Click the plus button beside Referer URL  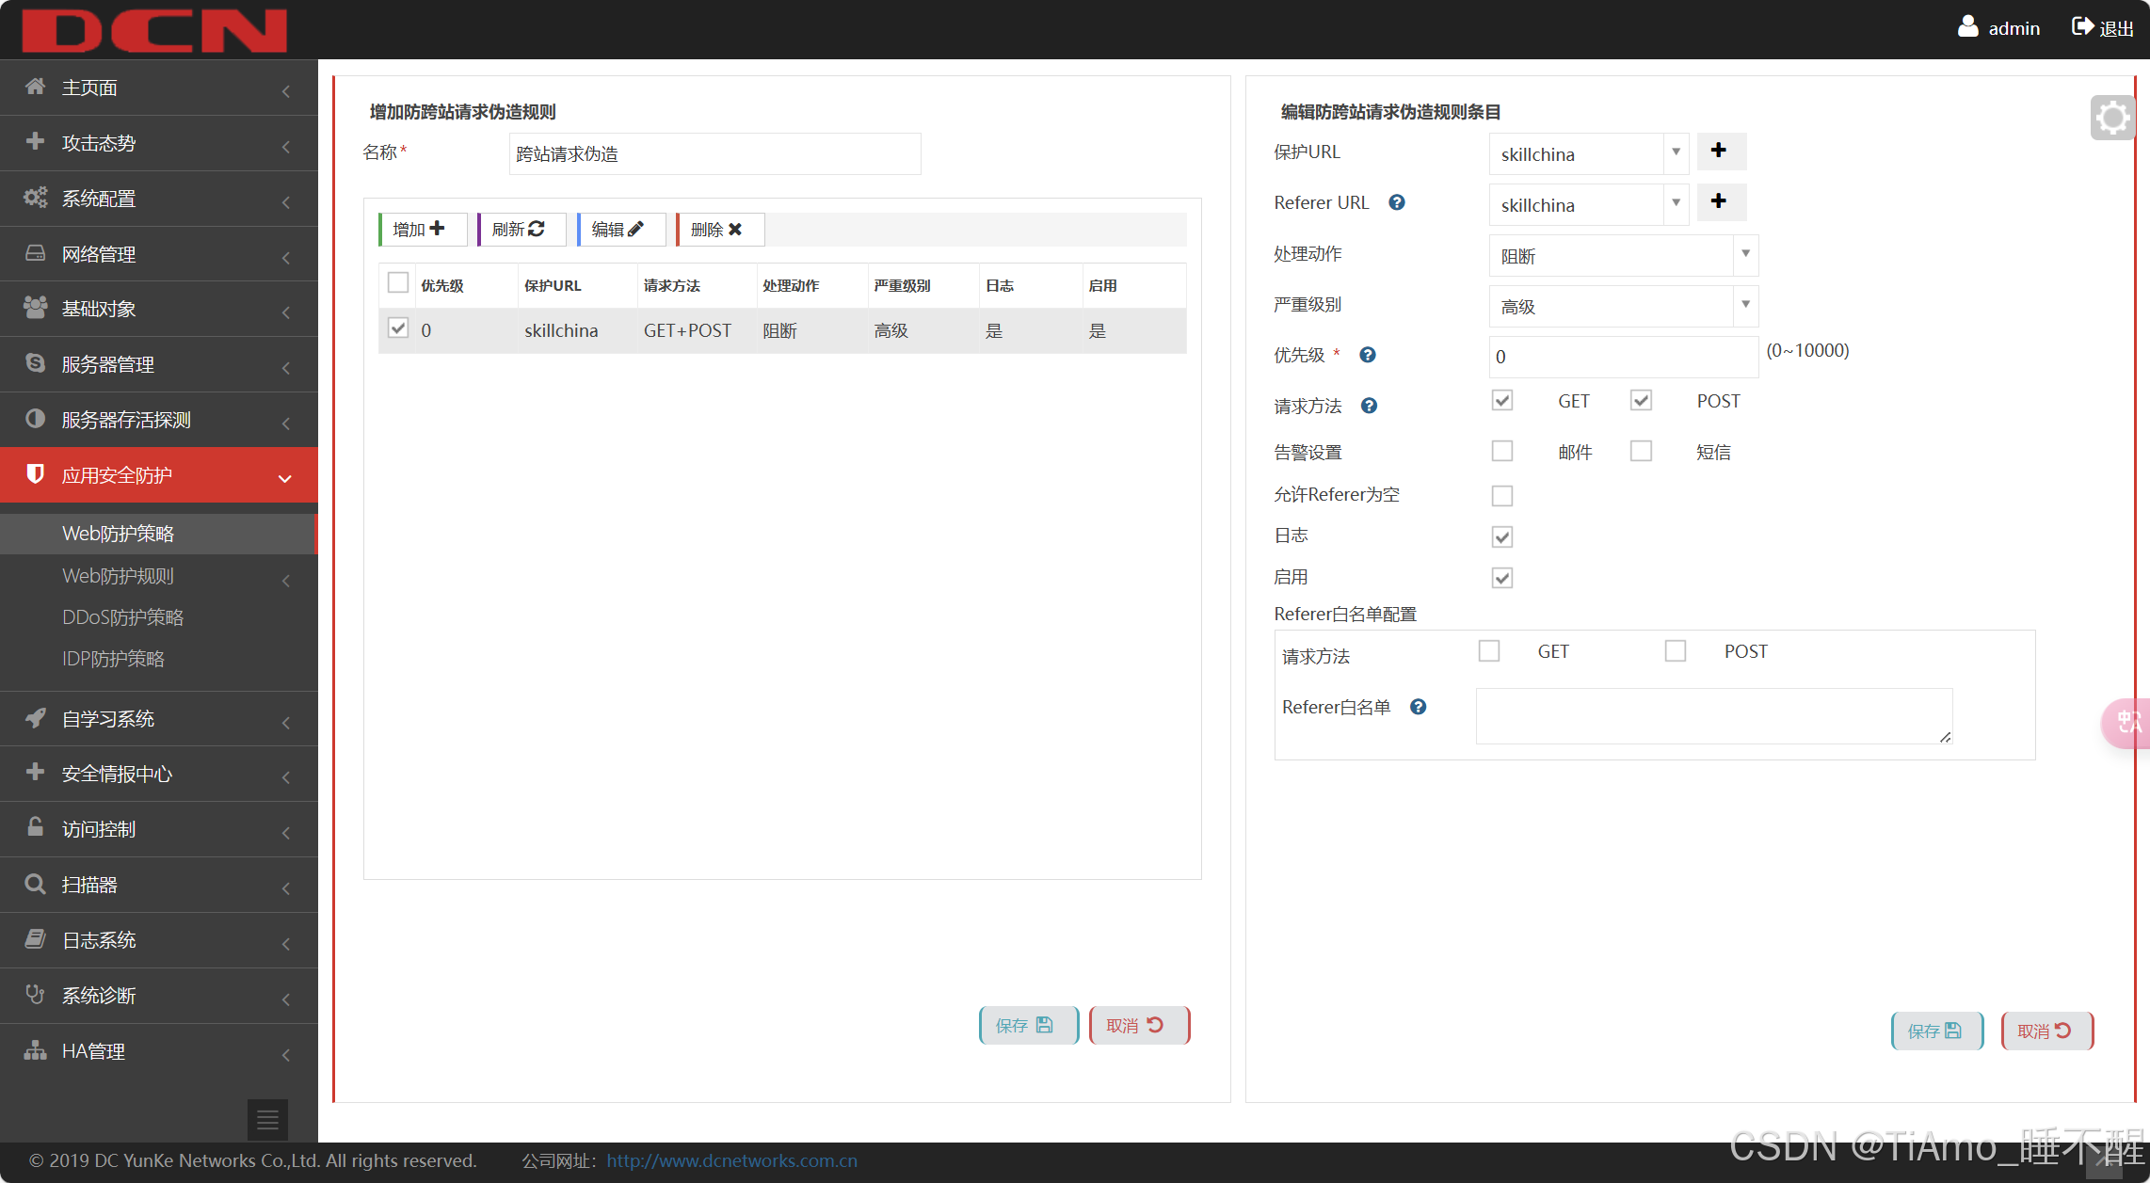pos(1722,201)
